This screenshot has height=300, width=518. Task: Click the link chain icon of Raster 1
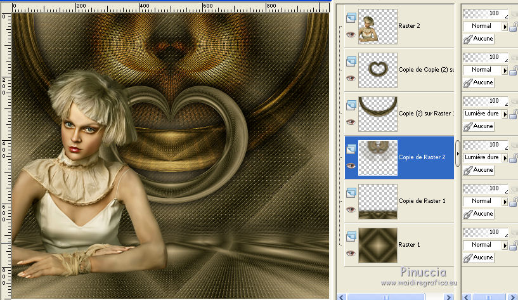(x=469, y=258)
